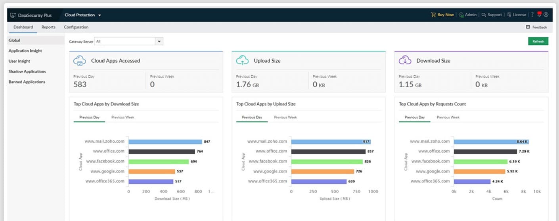Click the Feedback link text

coord(540,27)
